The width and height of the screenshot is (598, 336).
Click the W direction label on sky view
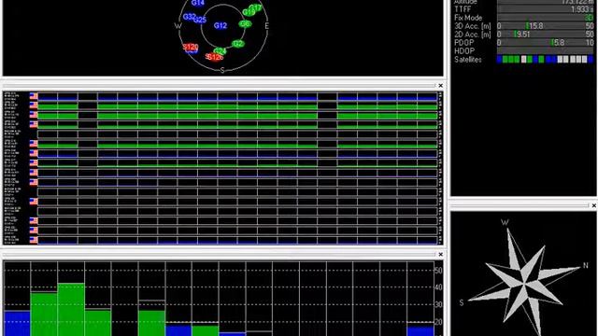178,26
